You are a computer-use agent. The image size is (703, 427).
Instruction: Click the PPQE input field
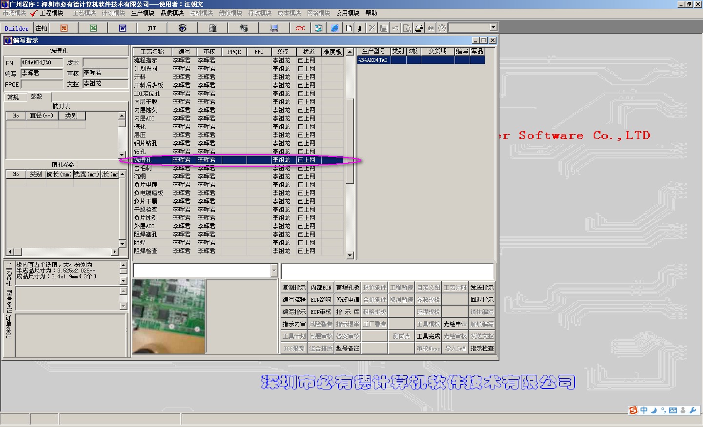pos(41,84)
